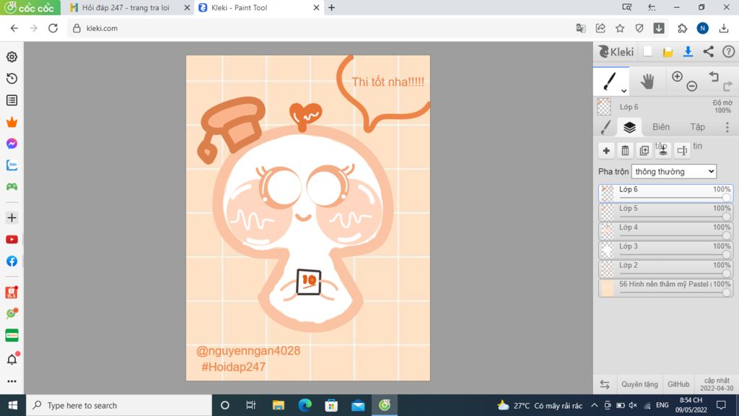
Task: Open Cốc Cốc sidebar settings gear
Action: pyautogui.click(x=12, y=56)
